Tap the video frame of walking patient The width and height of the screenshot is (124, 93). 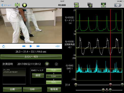tap(31, 26)
